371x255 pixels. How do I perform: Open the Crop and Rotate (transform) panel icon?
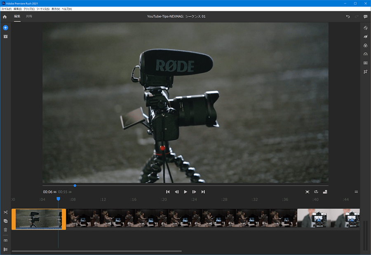point(366,72)
